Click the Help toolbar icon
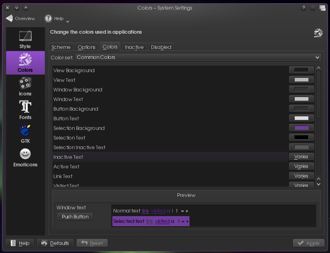This screenshot has width=330, height=253. pyautogui.click(x=48, y=18)
